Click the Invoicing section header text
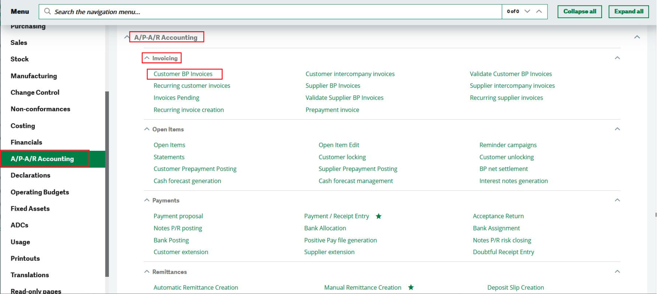This screenshot has width=659, height=294. click(x=165, y=58)
